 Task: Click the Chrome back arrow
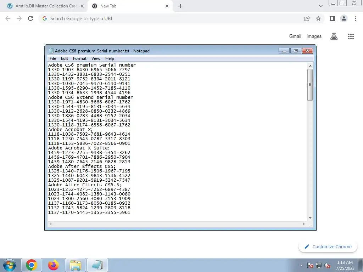pyautogui.click(x=8, y=18)
